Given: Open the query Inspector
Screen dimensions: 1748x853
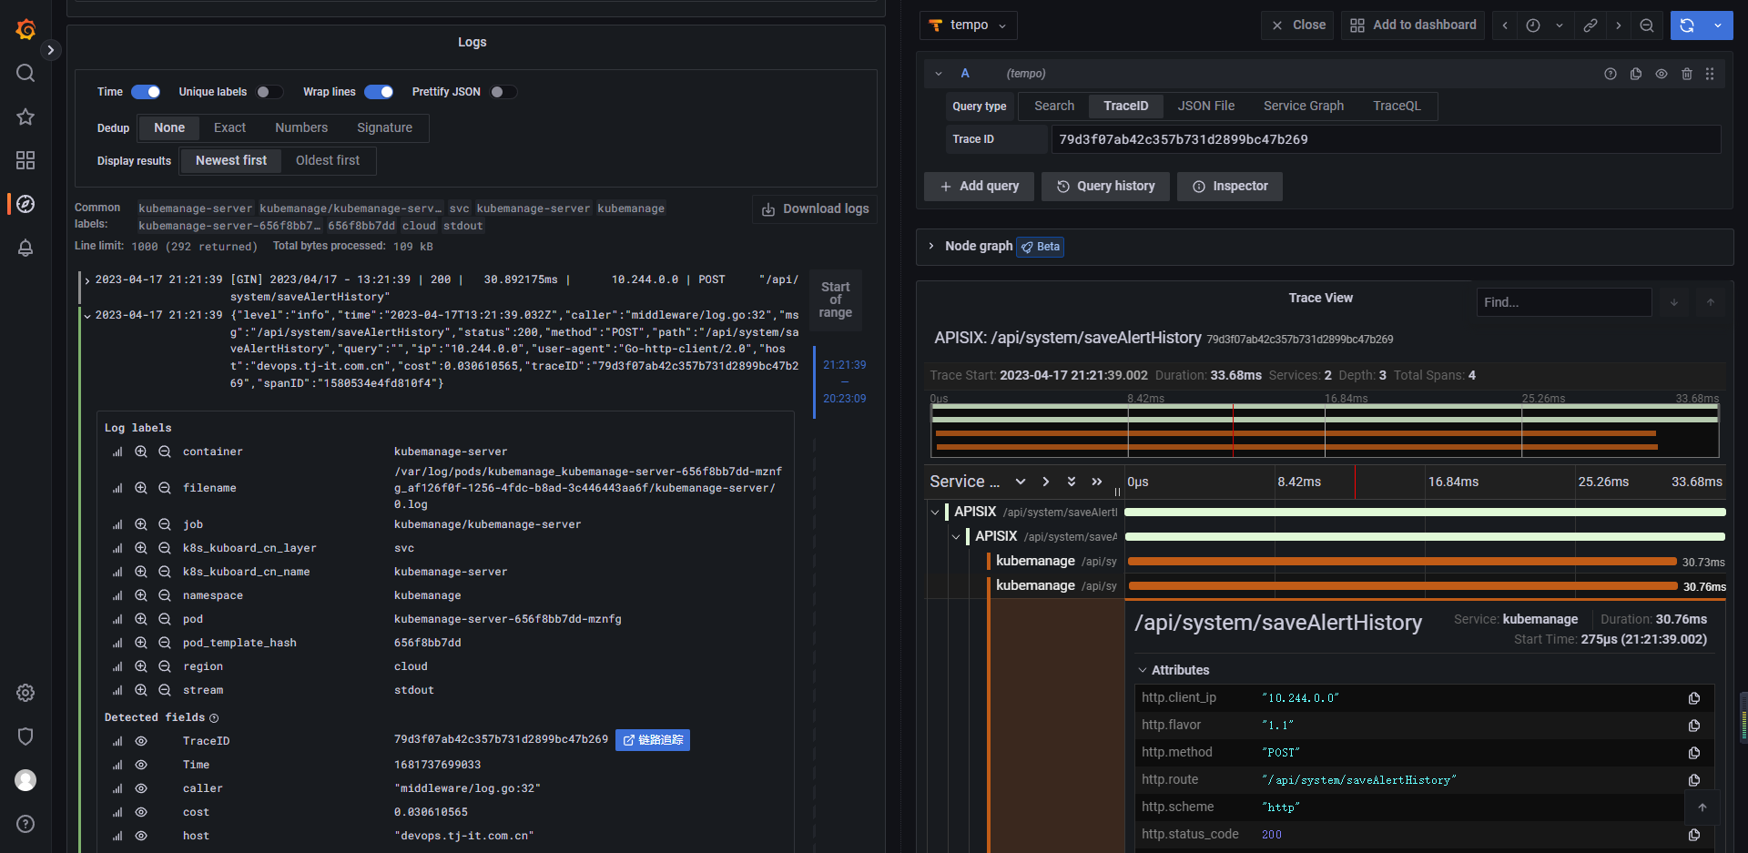Looking at the screenshot, I should pyautogui.click(x=1230, y=187).
